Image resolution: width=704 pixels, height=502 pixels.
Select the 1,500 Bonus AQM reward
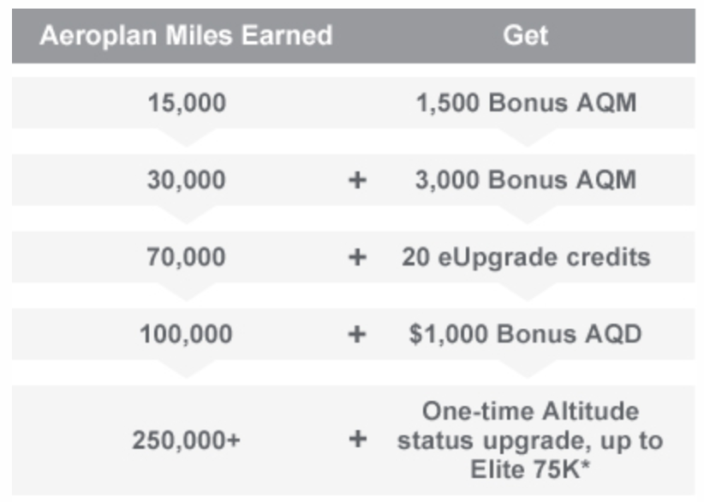tap(526, 103)
